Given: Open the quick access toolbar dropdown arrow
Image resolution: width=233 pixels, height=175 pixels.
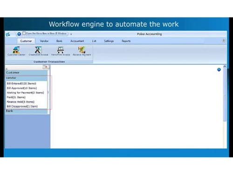Looking at the screenshot, I should pos(71,34).
